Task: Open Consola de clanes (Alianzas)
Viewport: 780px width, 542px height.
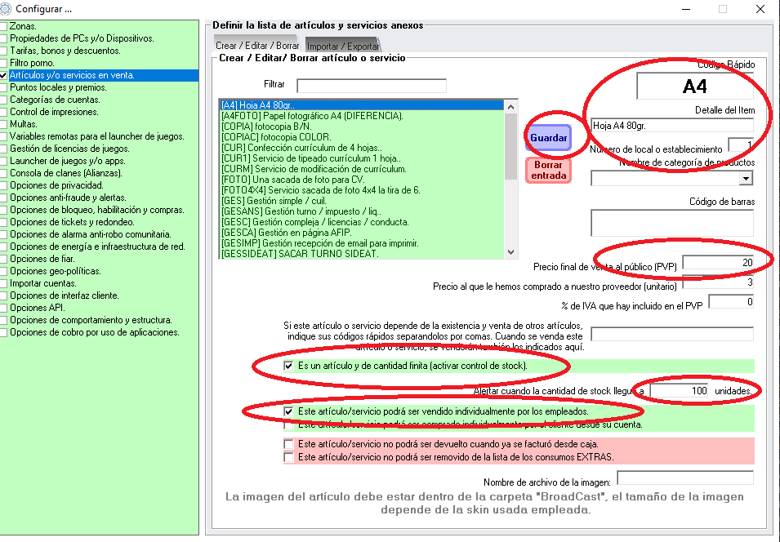Action: [x=66, y=173]
